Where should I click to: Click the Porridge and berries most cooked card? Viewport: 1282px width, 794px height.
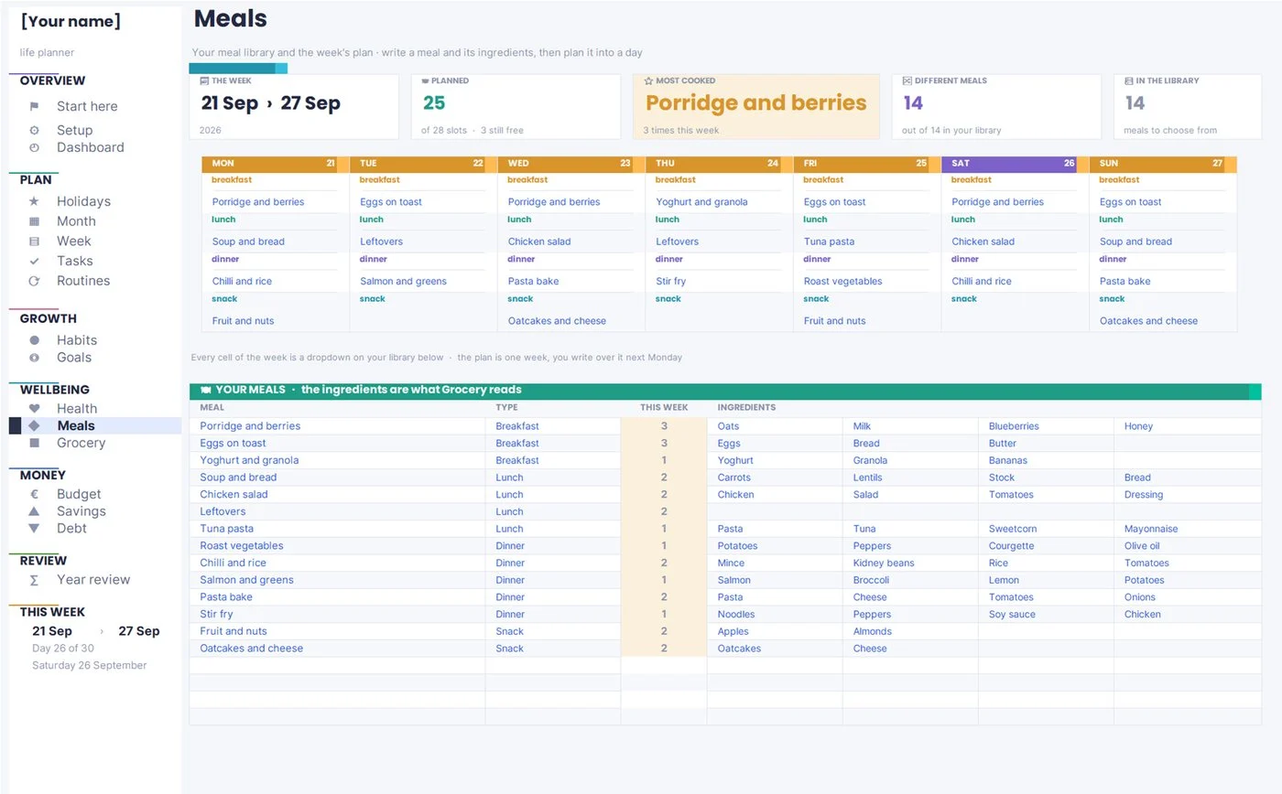pos(755,106)
